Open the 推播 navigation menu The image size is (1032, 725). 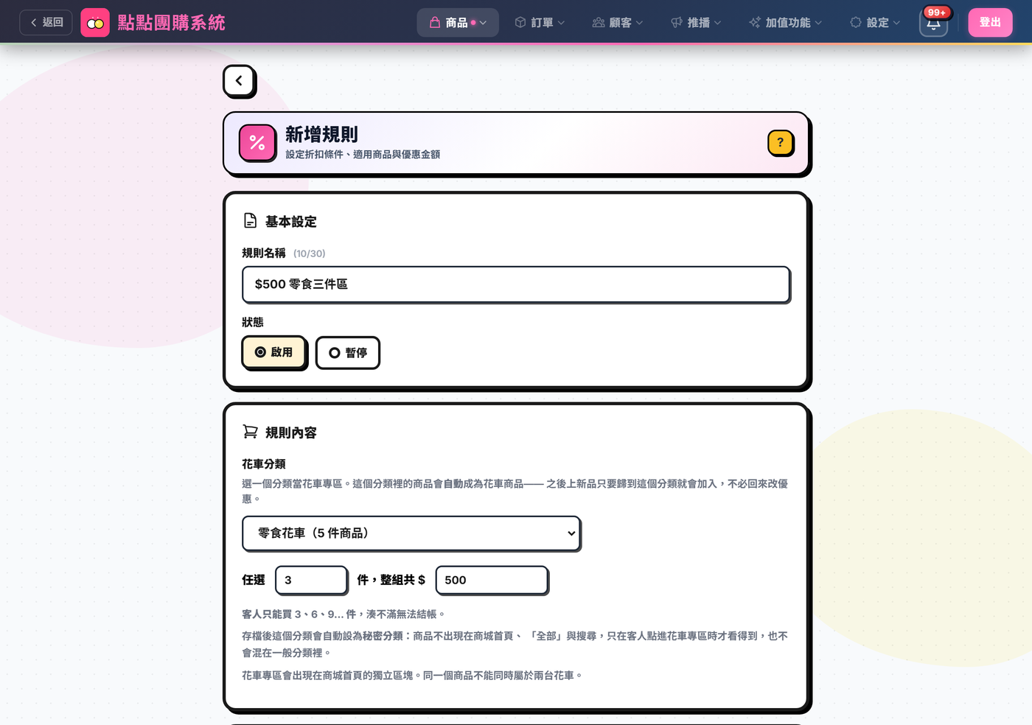click(x=696, y=23)
